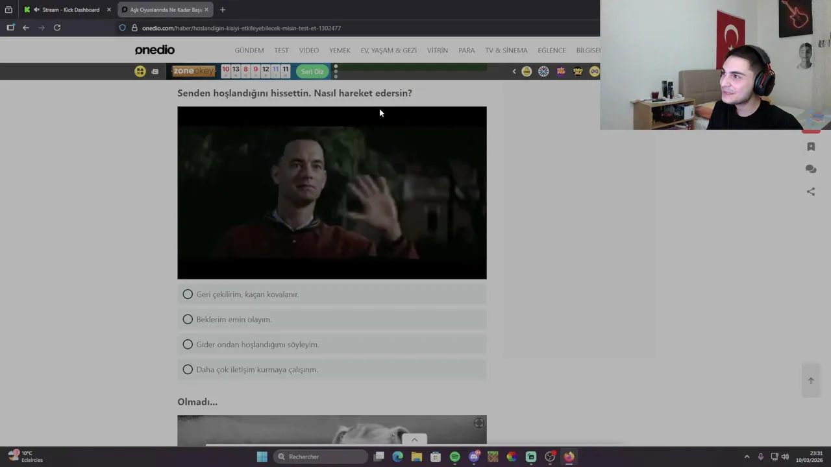This screenshot has width=831, height=467.
Task: Click the Rechercher taskbar search box
Action: tap(321, 457)
